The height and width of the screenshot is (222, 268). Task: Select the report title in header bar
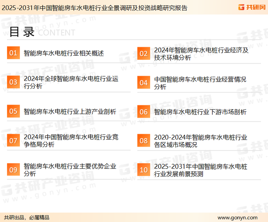pyautogui.click(x=95, y=8)
